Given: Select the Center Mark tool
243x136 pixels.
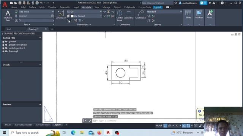Looking at the screenshot, I should tap(120, 16).
